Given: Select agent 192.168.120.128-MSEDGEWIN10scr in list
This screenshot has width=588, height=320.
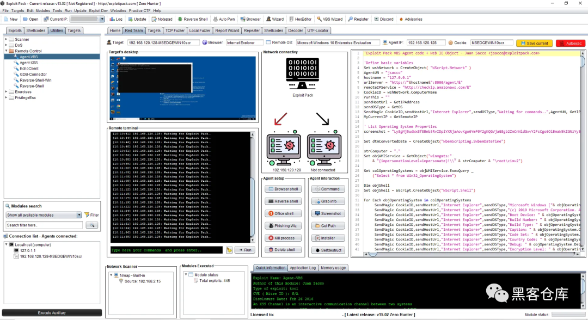Looking at the screenshot, I should click(47, 257).
